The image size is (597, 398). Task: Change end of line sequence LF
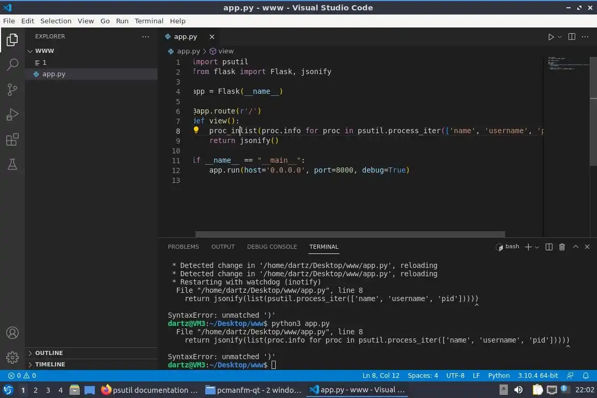click(476, 376)
